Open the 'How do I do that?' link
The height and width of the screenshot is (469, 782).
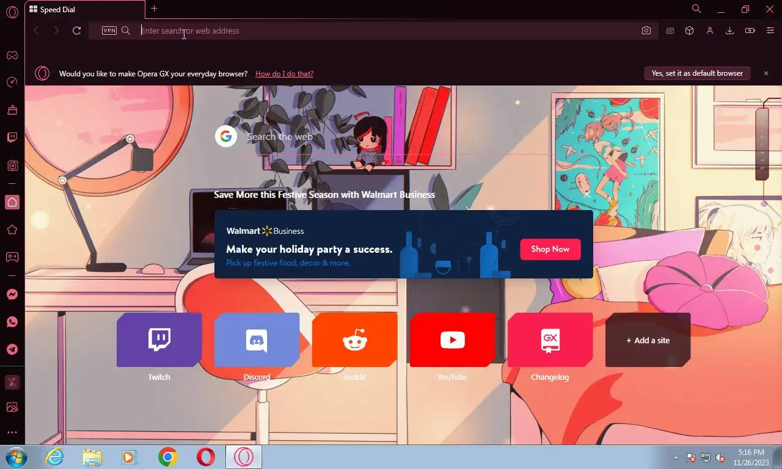(284, 74)
